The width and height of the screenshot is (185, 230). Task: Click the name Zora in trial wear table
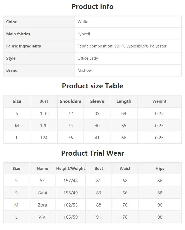42,205
